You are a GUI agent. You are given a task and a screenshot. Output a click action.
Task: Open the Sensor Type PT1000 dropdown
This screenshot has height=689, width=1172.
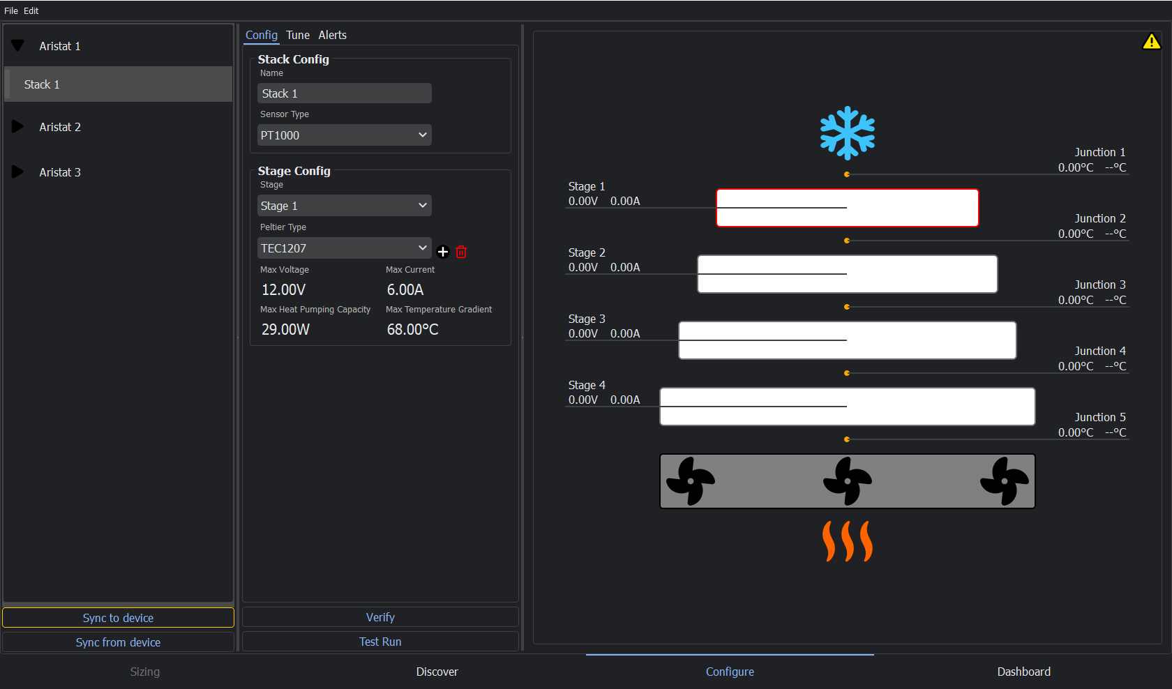pos(344,135)
